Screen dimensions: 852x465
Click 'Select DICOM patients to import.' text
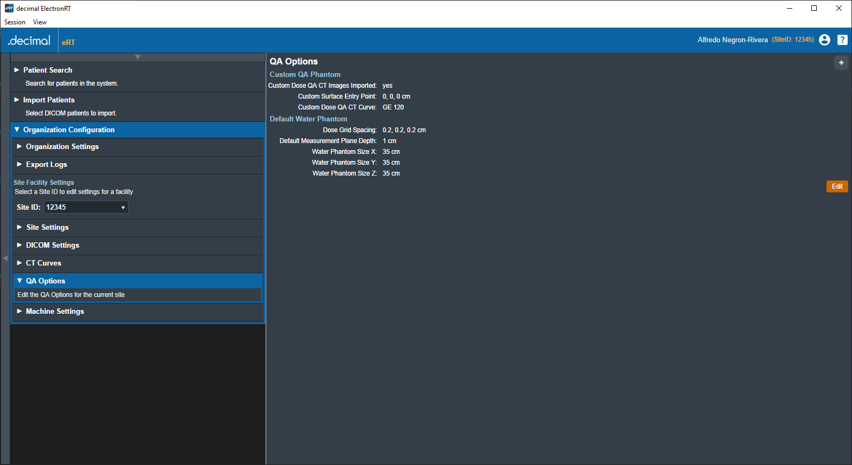click(71, 113)
